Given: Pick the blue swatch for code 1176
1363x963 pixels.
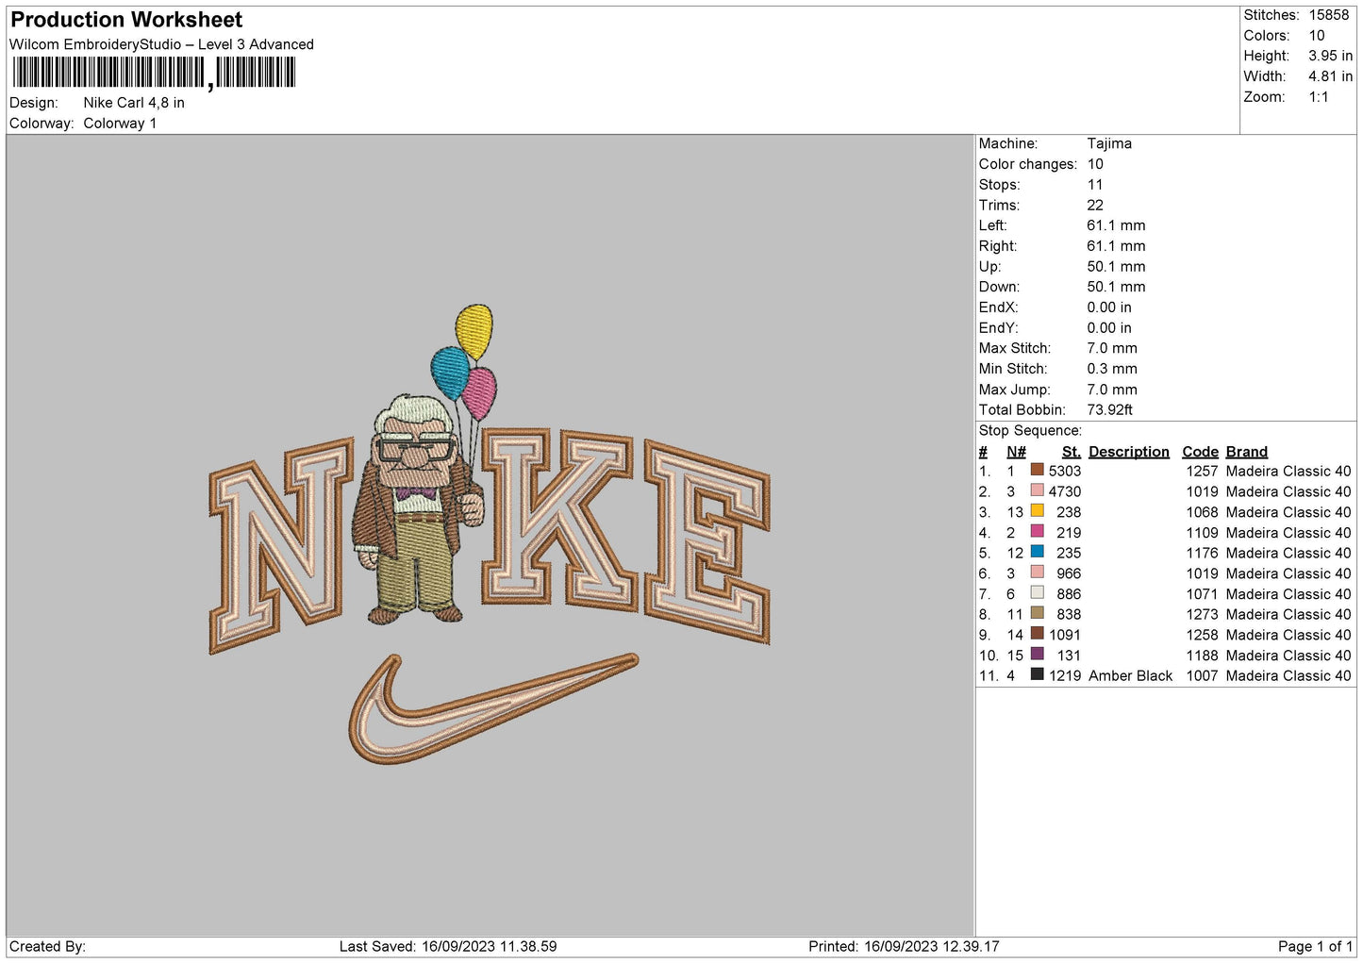Looking at the screenshot, I should tap(1037, 552).
